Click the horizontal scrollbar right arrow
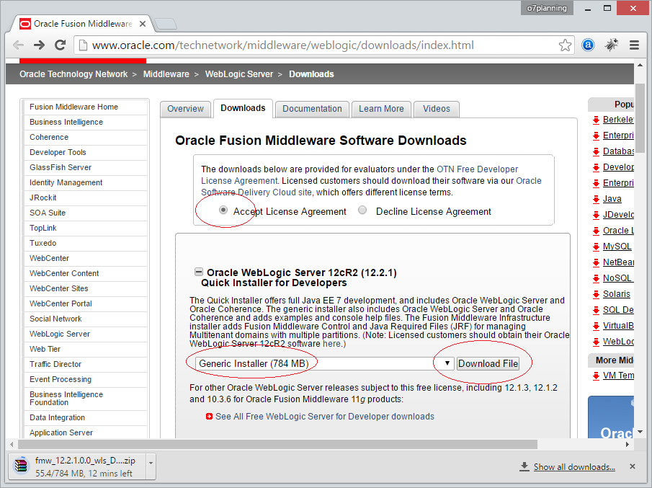Screen dimensions: 652x488 (x=628, y=444)
